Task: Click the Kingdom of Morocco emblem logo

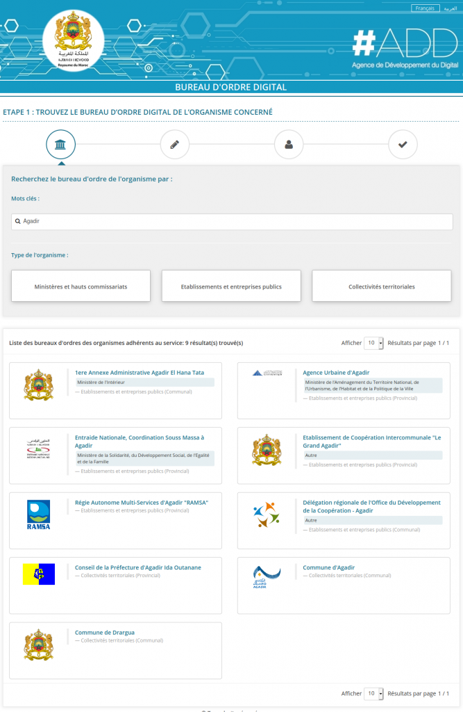Action: 73,42
